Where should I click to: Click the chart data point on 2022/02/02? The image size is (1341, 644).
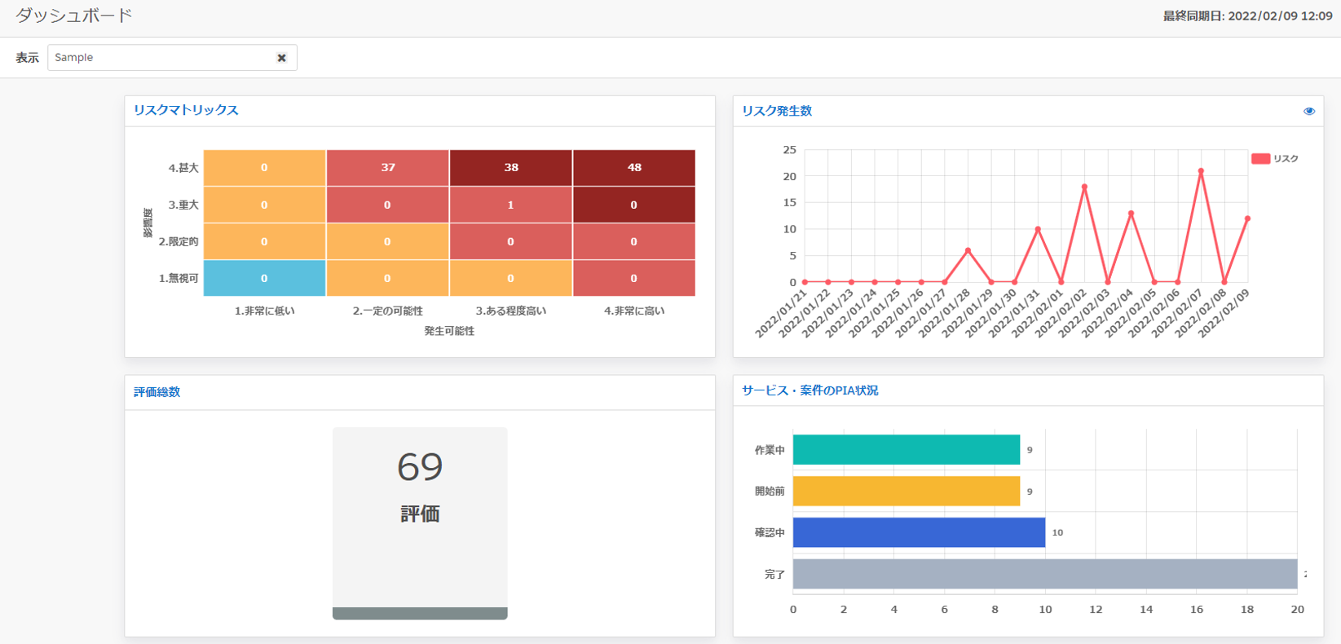click(x=1084, y=187)
